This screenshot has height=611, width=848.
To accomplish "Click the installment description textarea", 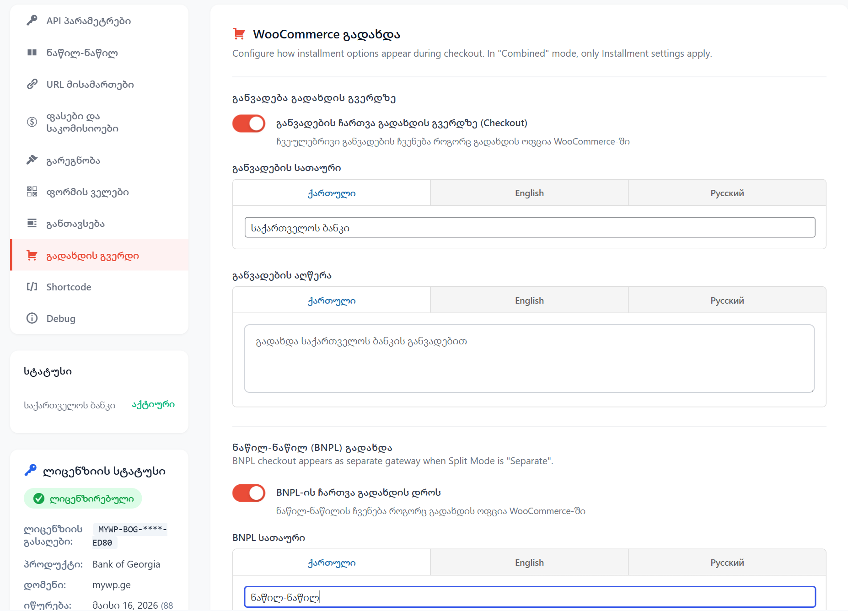I will pos(529,359).
